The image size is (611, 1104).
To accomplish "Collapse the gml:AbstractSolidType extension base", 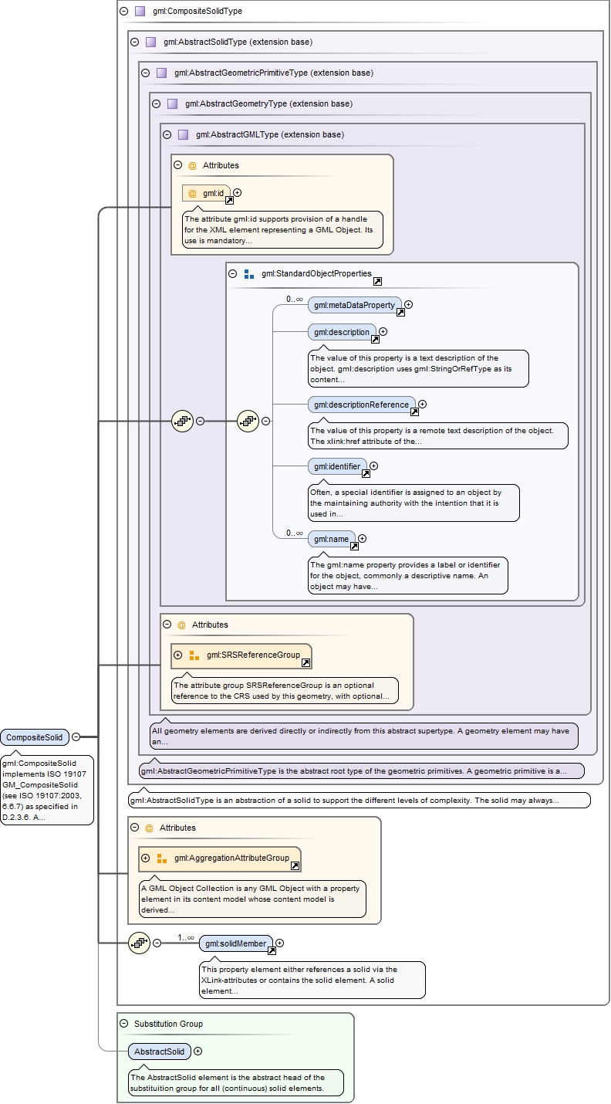I will click(x=134, y=42).
